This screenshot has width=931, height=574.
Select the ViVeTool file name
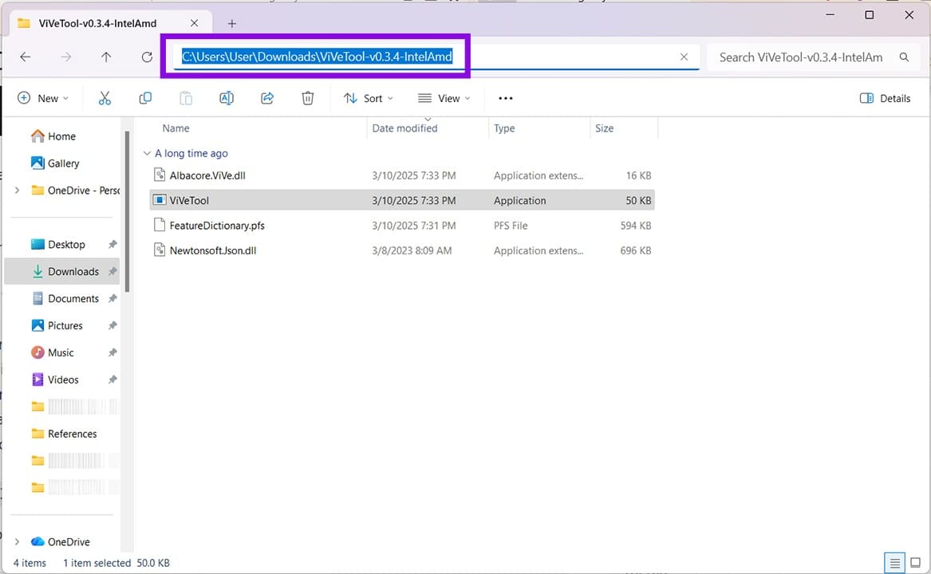(x=189, y=201)
